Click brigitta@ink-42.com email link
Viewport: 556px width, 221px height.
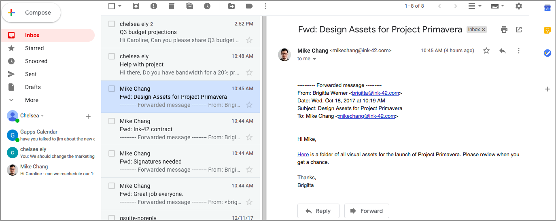point(376,93)
